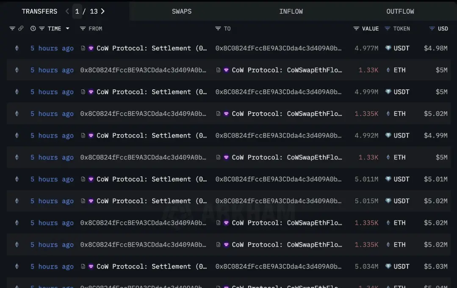Click the value 5.011M

click(x=366, y=179)
